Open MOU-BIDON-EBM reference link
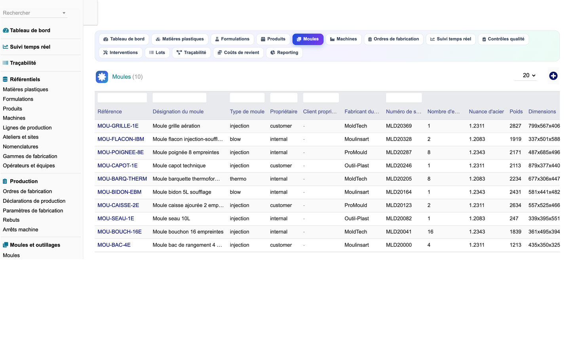This screenshot has width=572, height=354. tap(120, 192)
